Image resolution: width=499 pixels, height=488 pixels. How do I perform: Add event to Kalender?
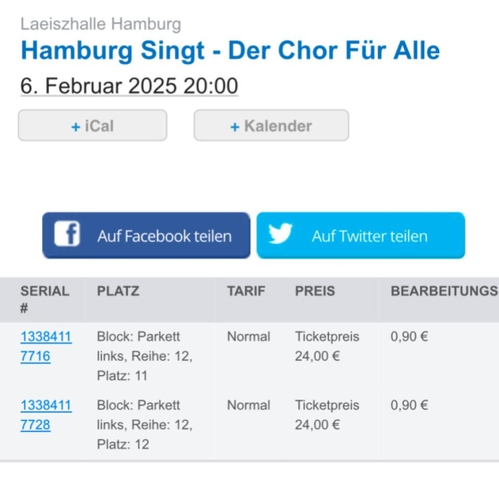[x=272, y=125]
